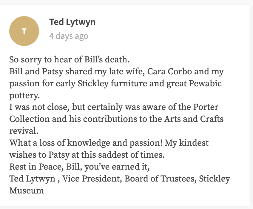Click the word 'revival.' in the comment
This screenshot has width=253, height=209.
23,131
